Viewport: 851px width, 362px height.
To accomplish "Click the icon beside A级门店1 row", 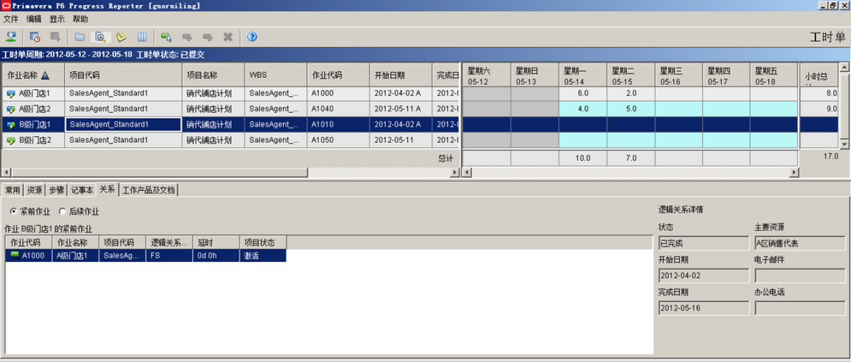I will [x=11, y=94].
